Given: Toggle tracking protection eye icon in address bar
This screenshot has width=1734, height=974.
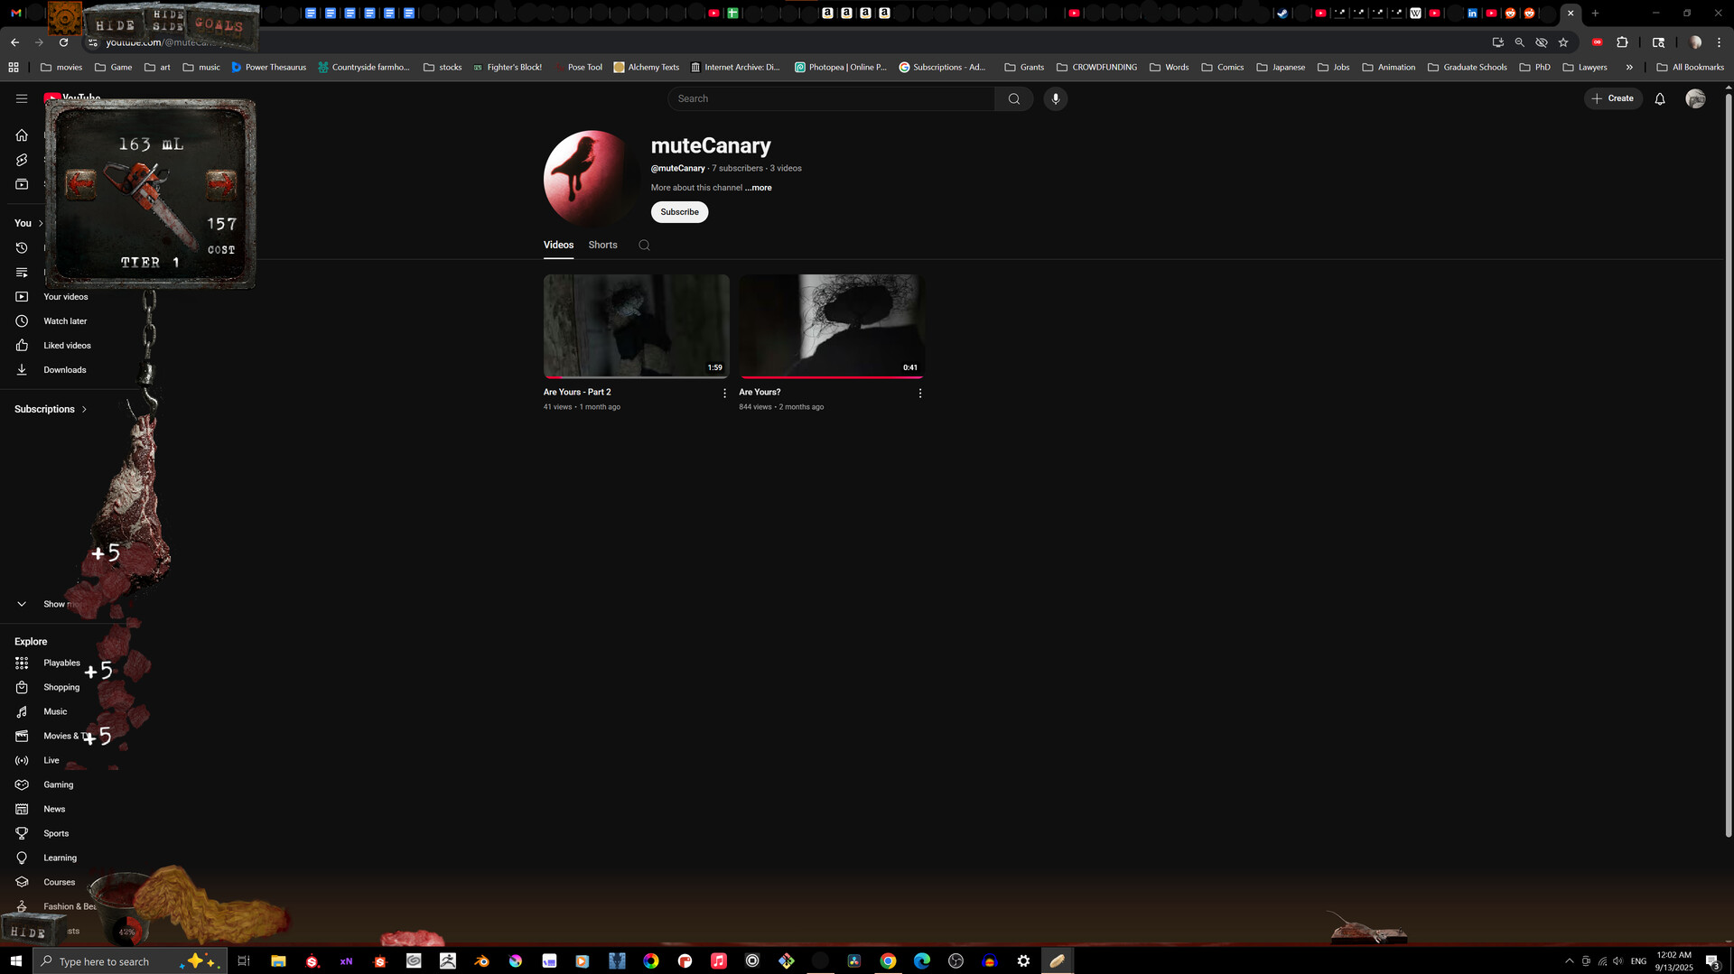Looking at the screenshot, I should 1541,42.
